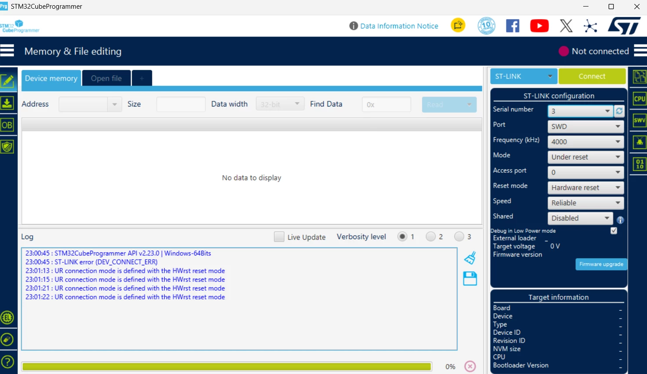Open the ST-LINK interface dropdown
The image size is (647, 374).
pyautogui.click(x=523, y=76)
